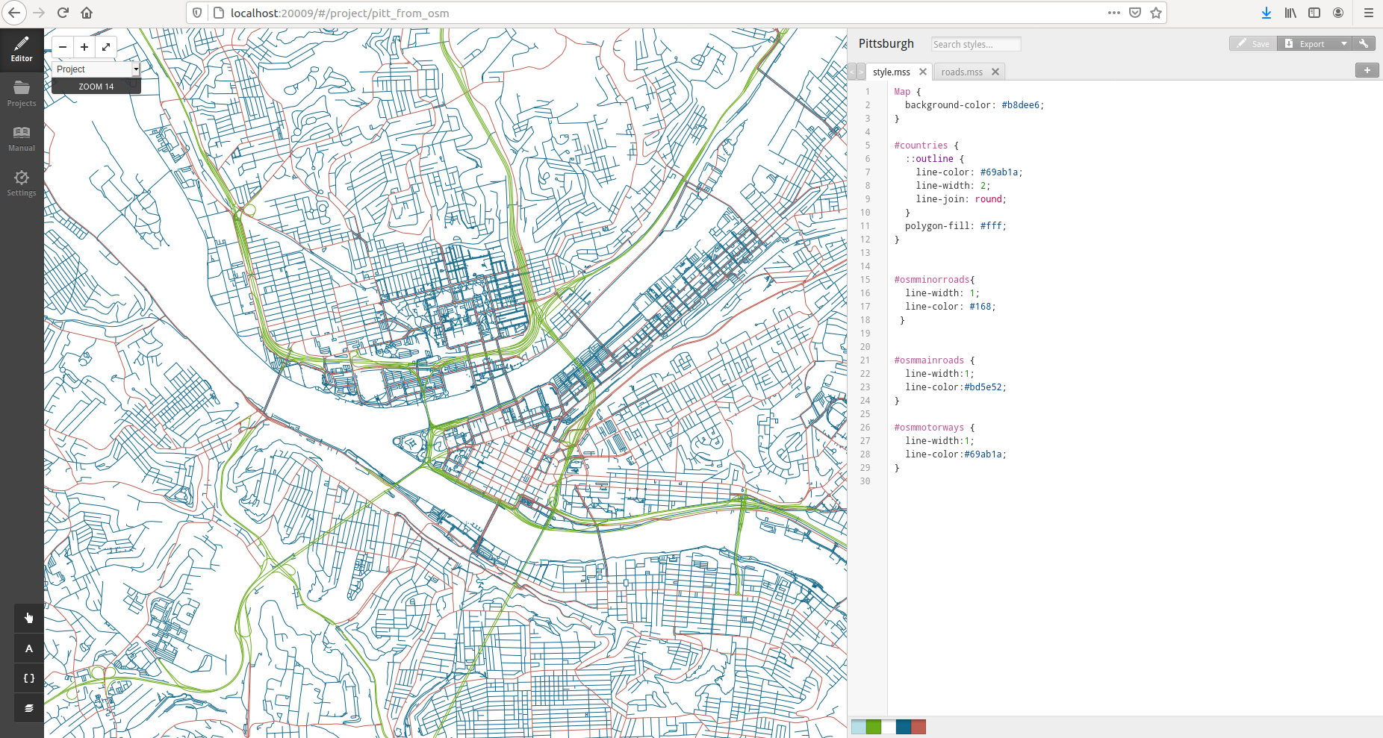The image size is (1383, 738).
Task: Open the fonts panel A icon
Action: [29, 648]
